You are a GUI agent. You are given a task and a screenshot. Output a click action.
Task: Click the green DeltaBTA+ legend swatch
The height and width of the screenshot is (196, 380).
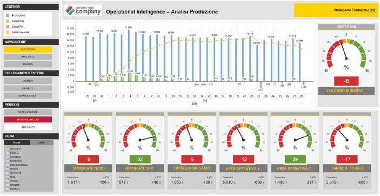click(x=8, y=21)
